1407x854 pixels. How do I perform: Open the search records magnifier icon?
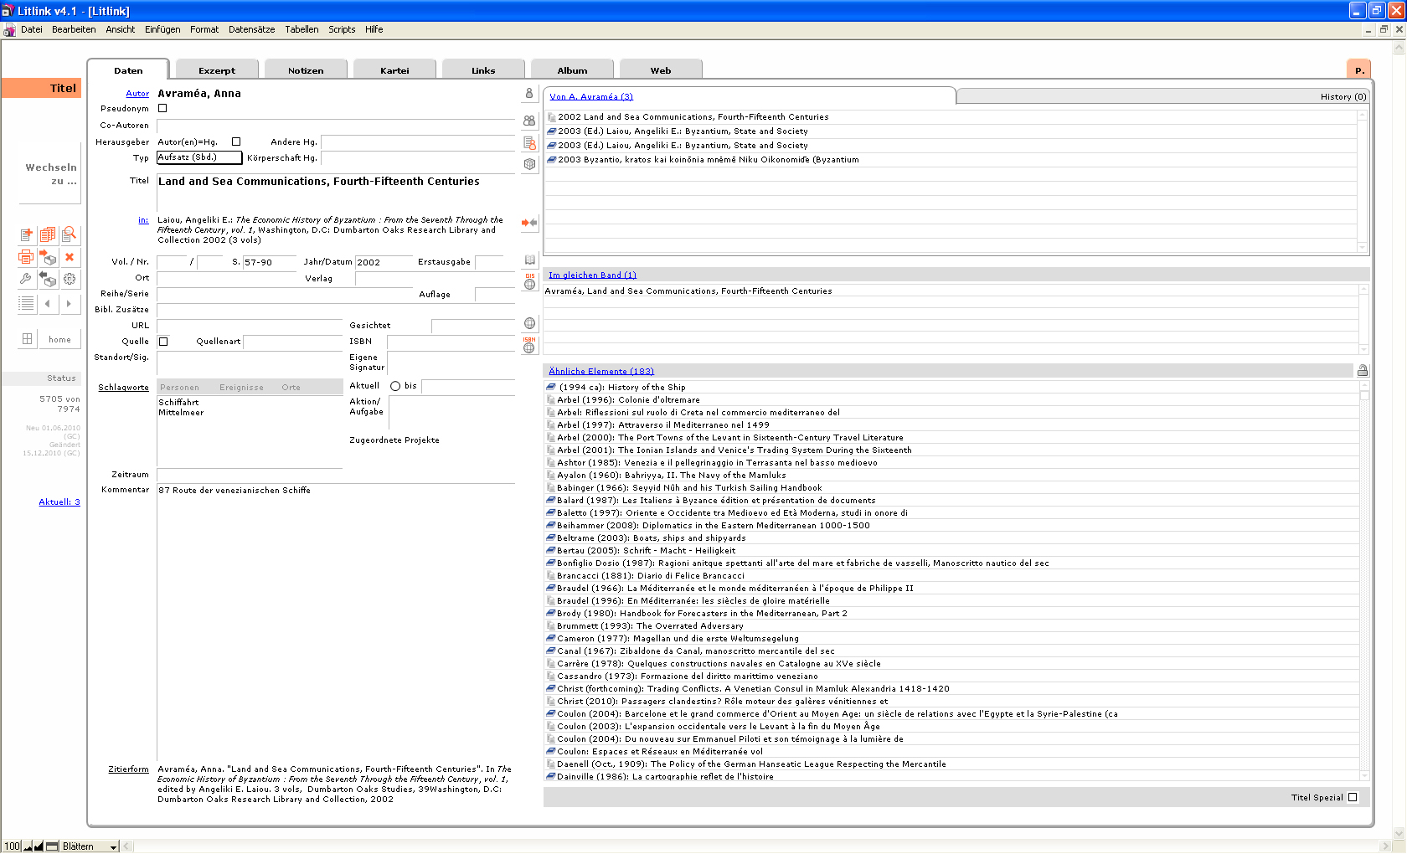coord(70,234)
